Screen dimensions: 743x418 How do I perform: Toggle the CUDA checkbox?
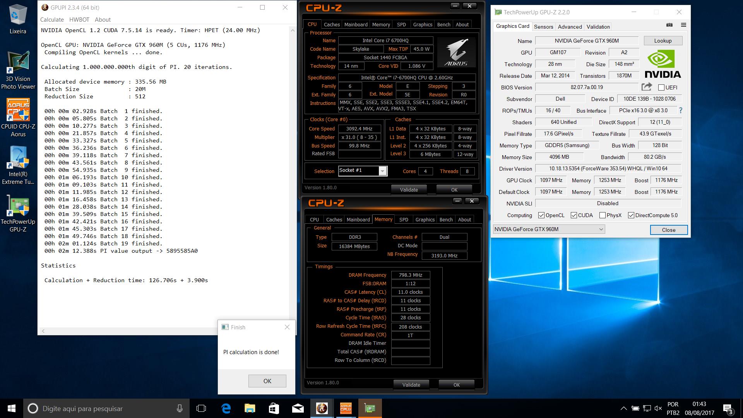tap(574, 215)
